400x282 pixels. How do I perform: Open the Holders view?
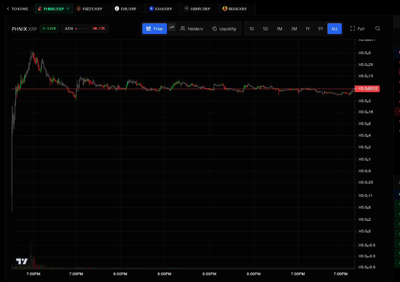pyautogui.click(x=191, y=29)
